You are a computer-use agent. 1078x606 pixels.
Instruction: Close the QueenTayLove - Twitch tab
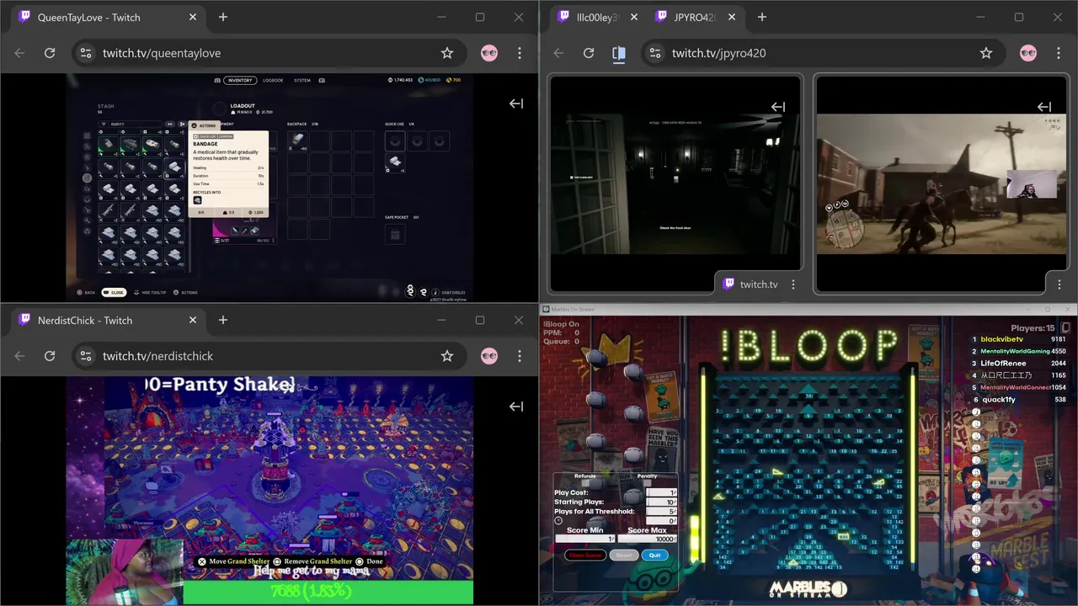193,17
